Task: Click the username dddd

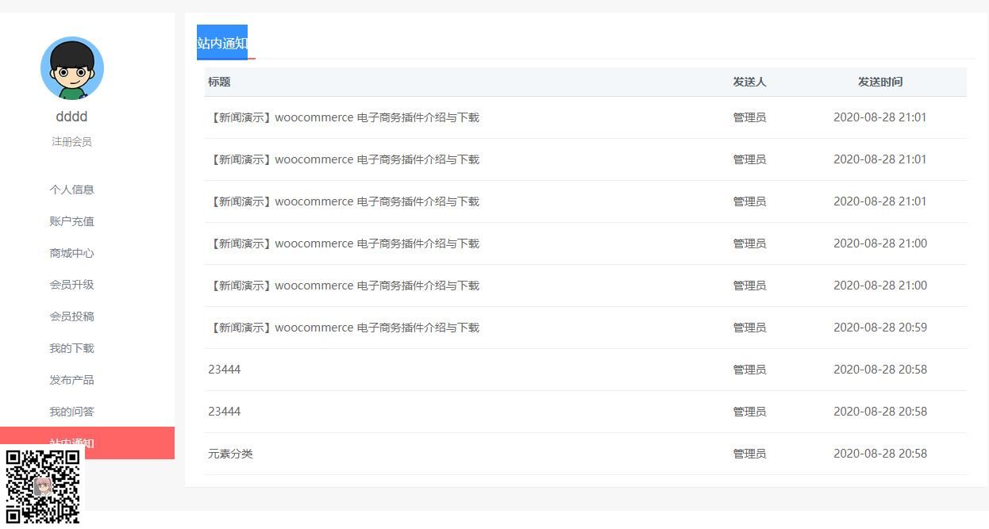Action: tap(71, 116)
